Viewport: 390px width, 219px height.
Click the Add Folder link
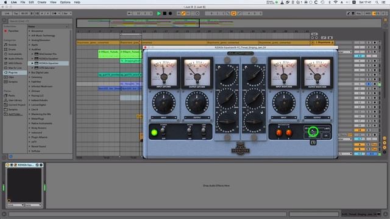[15, 114]
